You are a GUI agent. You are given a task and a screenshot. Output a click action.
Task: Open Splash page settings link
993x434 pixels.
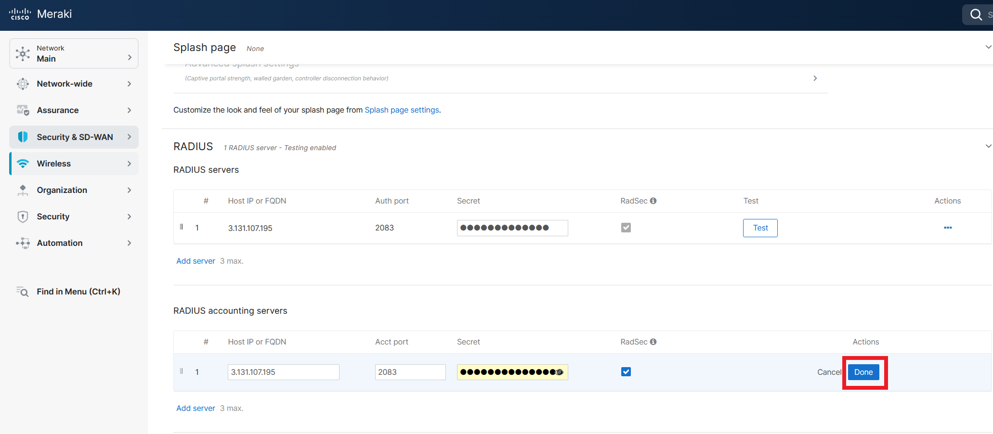[x=402, y=110]
